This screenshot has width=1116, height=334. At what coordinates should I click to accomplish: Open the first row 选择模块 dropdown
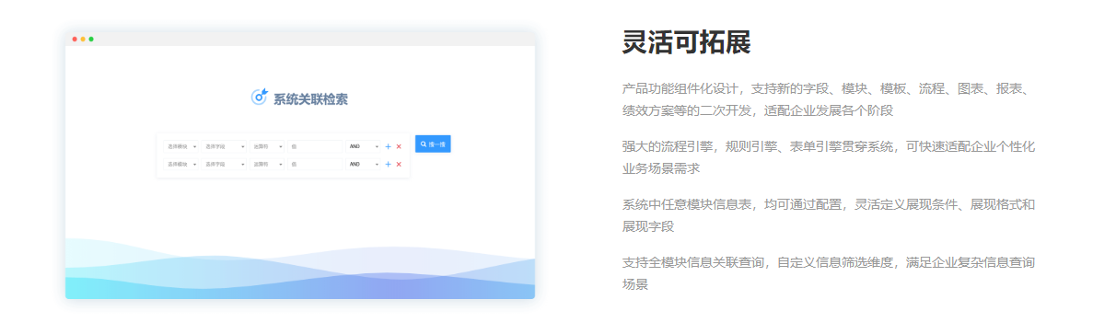pos(181,146)
